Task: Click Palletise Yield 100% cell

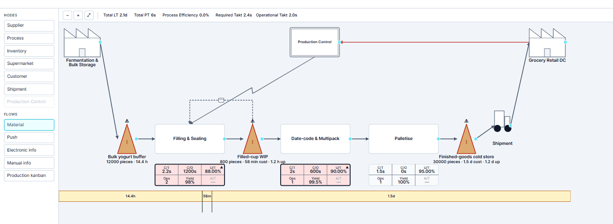Action: point(404,180)
